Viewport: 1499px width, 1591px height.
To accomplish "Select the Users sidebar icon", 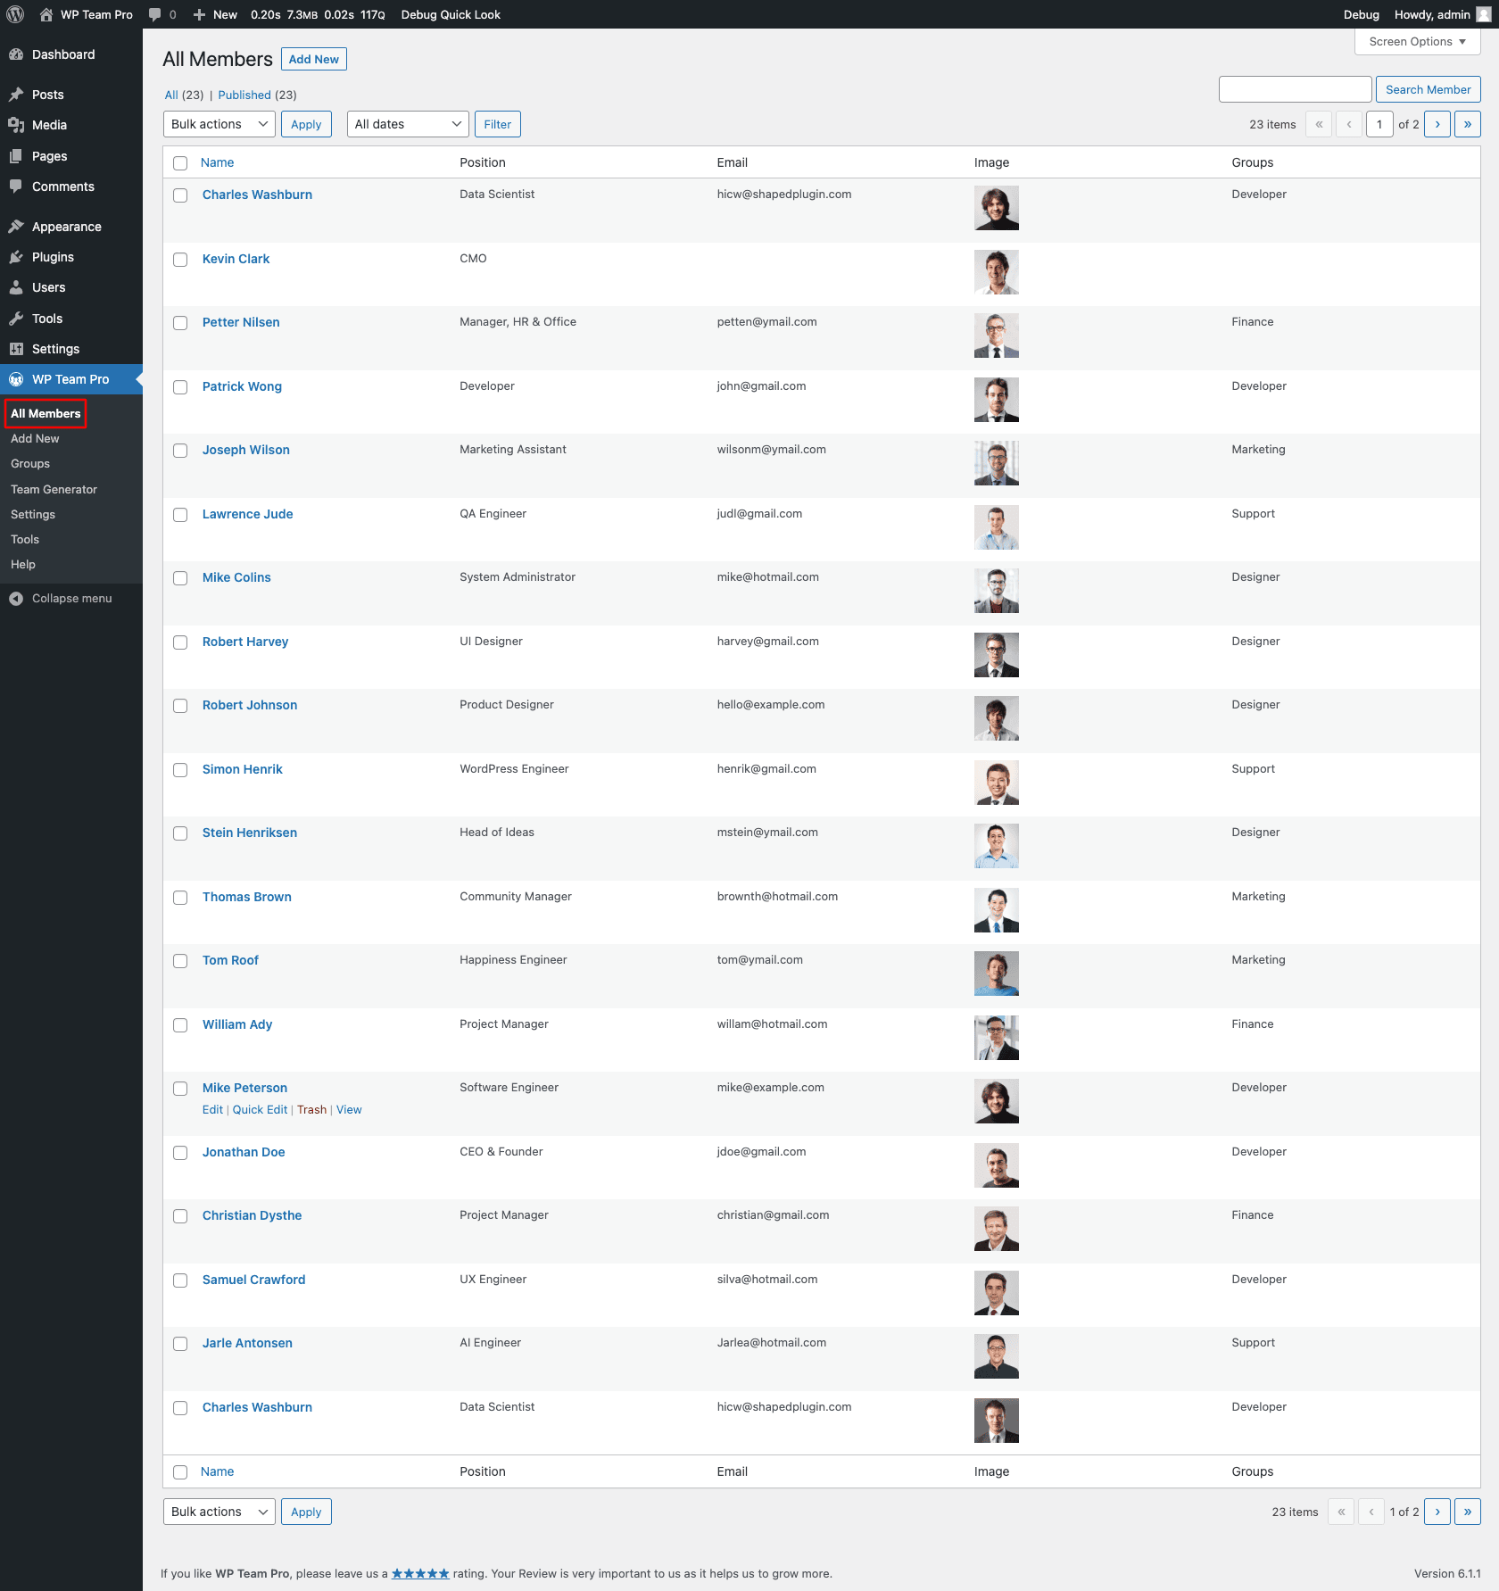I will pos(17,287).
